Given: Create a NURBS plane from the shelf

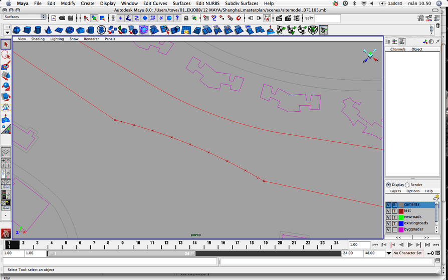Looking at the screenshot, I should pyautogui.click(x=59, y=30).
